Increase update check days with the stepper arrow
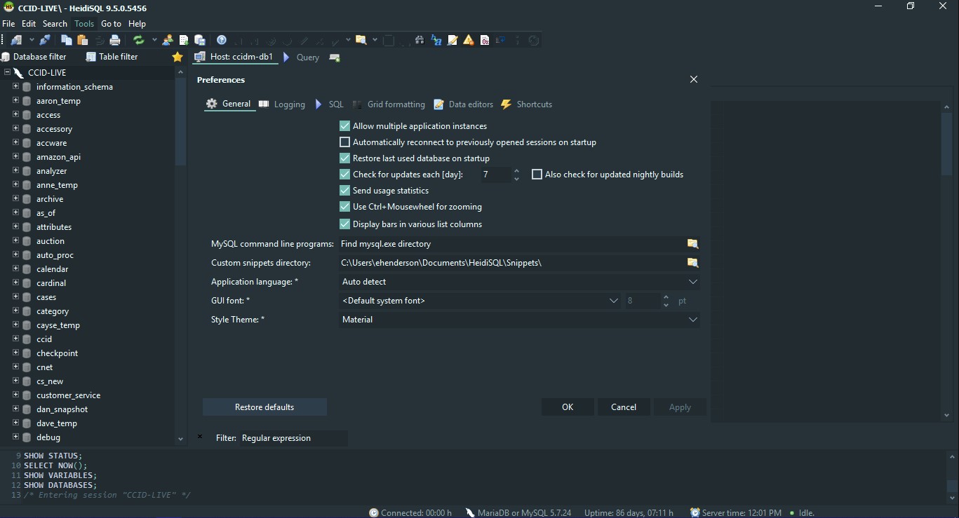The image size is (959, 518). 516,170
